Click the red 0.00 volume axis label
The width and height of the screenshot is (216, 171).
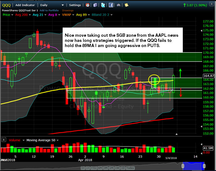coord(206,153)
